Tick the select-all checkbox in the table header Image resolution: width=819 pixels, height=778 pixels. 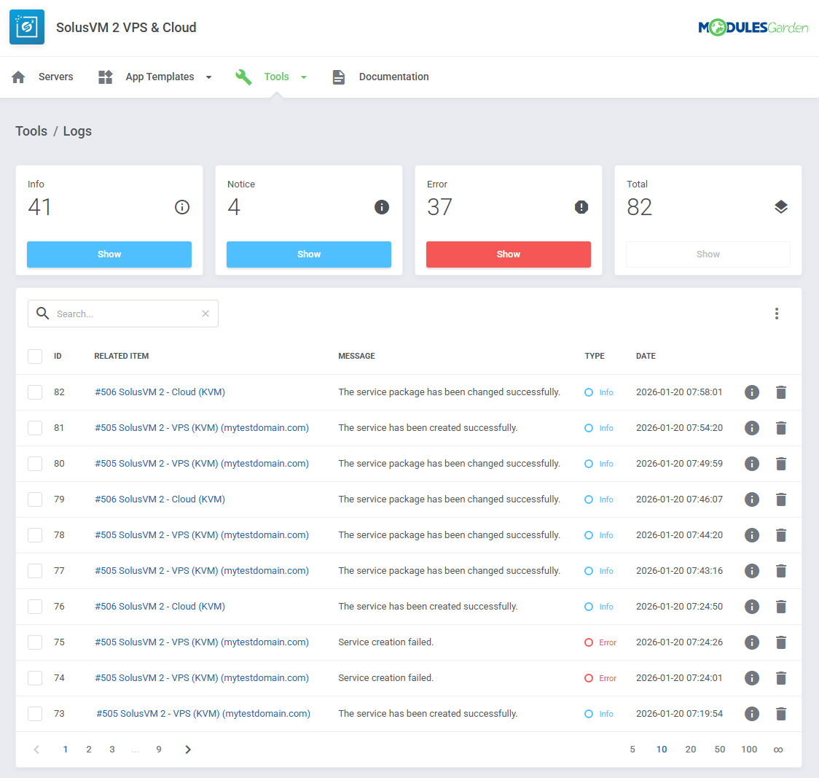click(35, 357)
